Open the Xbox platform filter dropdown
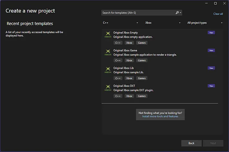 coord(163,23)
